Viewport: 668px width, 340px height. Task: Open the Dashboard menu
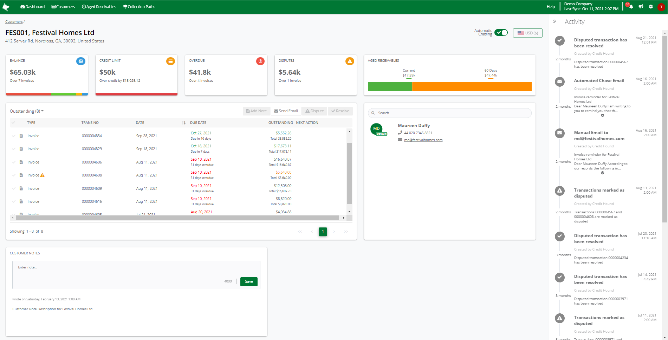33,7
